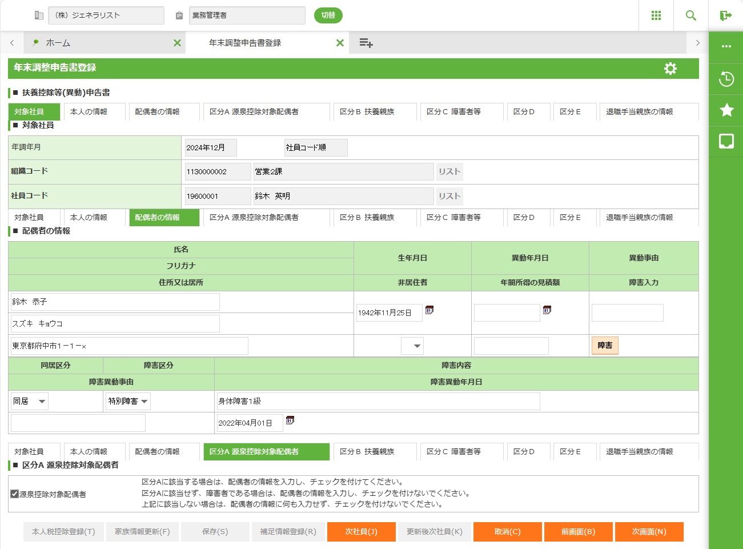Open the 特別障害 disability type dropdown
The image size is (743, 549).
(x=128, y=402)
